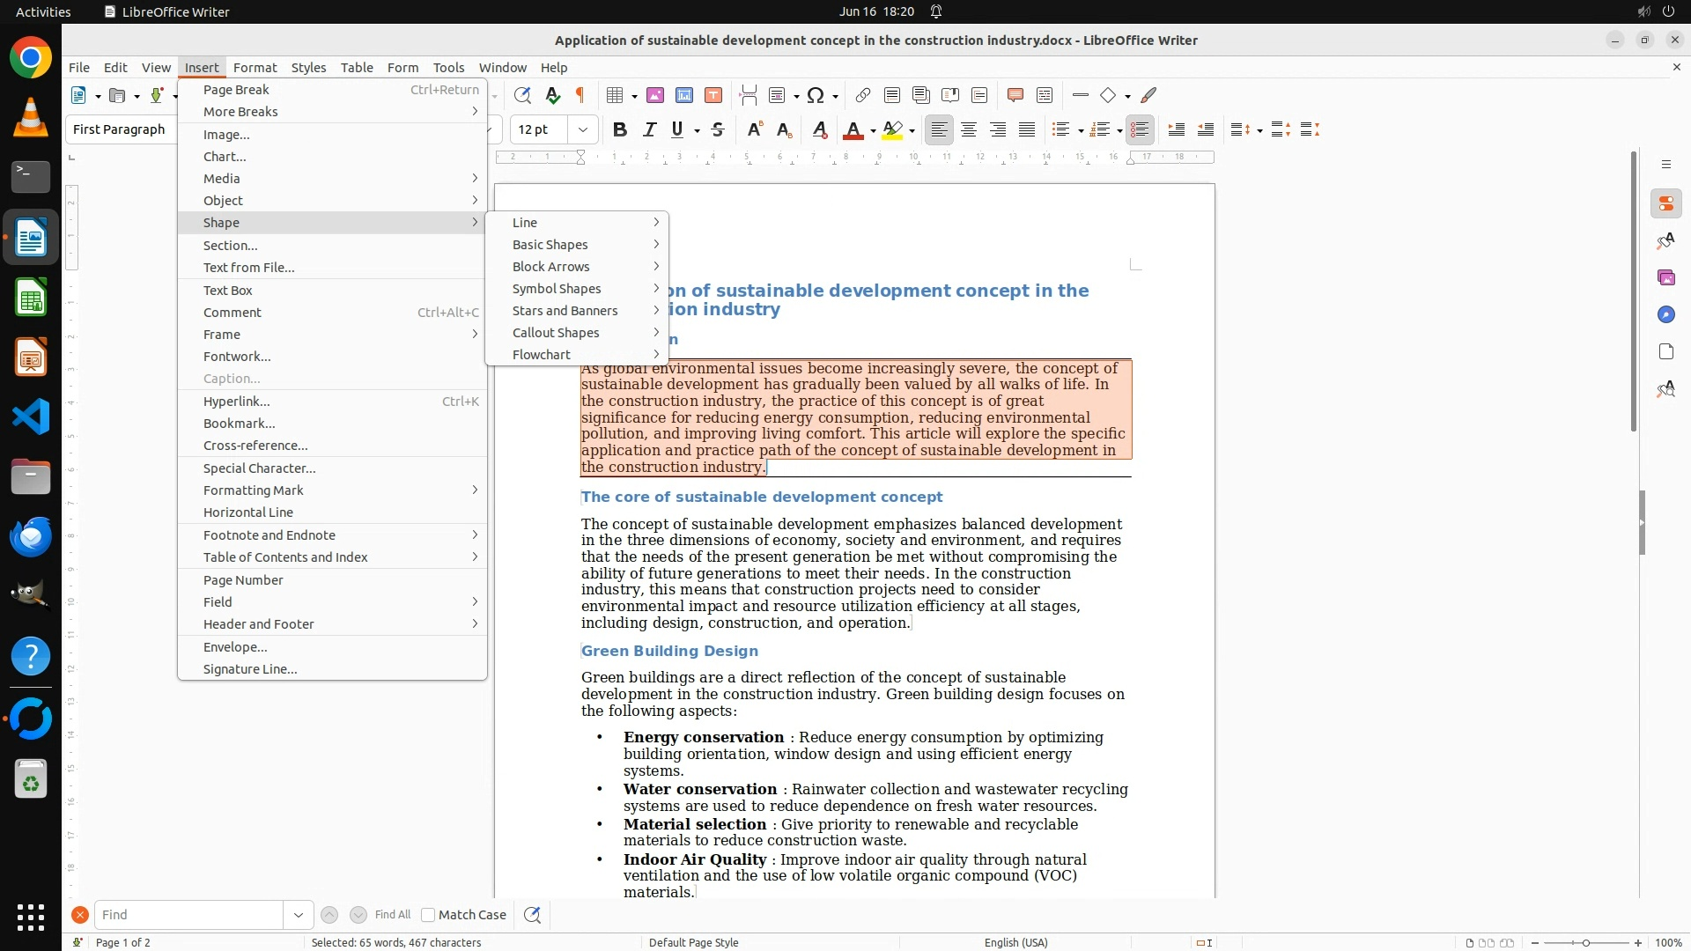This screenshot has width=1691, height=951.
Task: Click the Insert Image toolbar icon
Action: [x=655, y=95]
